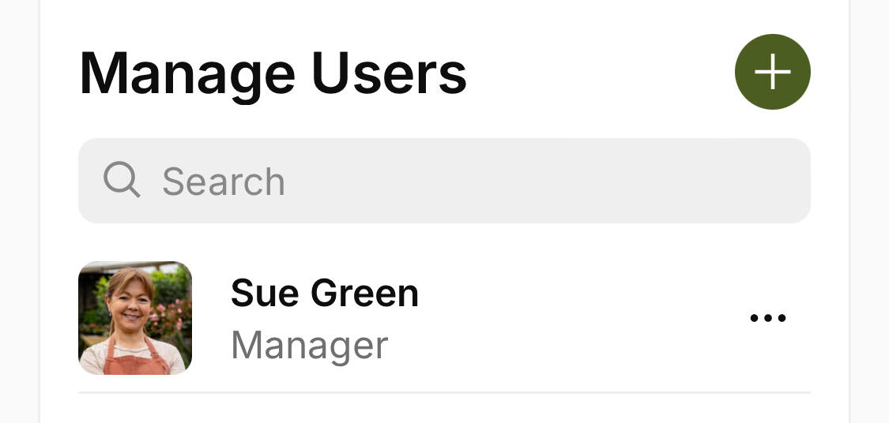
Task: Click the magnifier inside the search bar
Action: 122,180
